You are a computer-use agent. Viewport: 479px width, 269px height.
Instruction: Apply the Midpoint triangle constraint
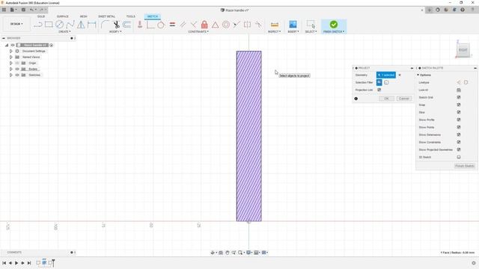(215, 25)
